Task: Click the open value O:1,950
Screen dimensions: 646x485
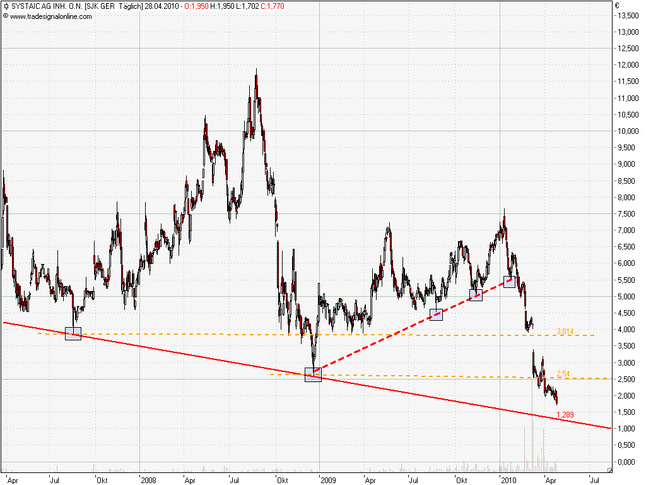Action: tap(197, 6)
